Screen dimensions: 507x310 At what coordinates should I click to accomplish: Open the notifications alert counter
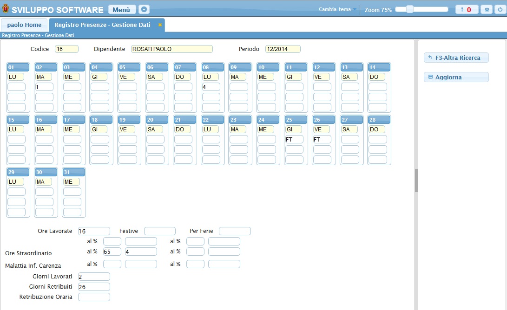click(x=467, y=10)
